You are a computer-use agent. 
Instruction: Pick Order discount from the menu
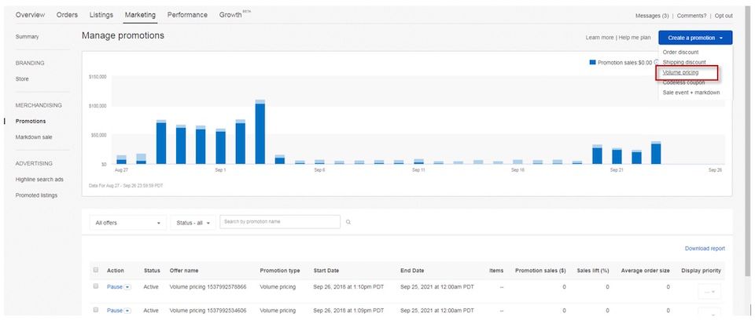[x=680, y=52]
